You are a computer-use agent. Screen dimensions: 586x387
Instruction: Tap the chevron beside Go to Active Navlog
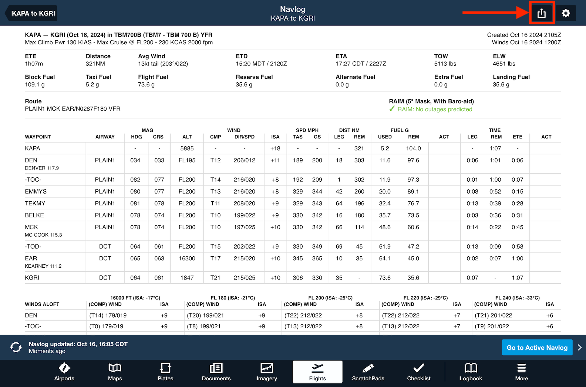[580, 347]
